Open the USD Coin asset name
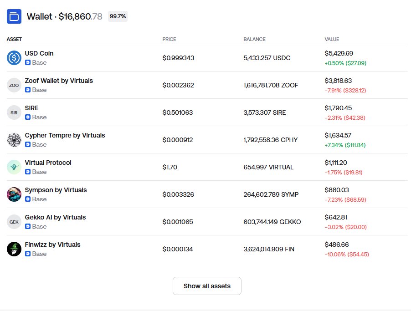Viewport: 411px width, 311px height. (39, 53)
